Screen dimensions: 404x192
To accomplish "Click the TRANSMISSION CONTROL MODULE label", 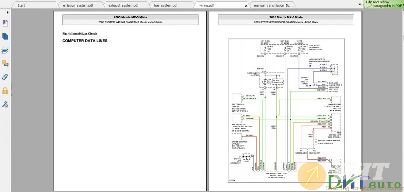I will 332,108.
